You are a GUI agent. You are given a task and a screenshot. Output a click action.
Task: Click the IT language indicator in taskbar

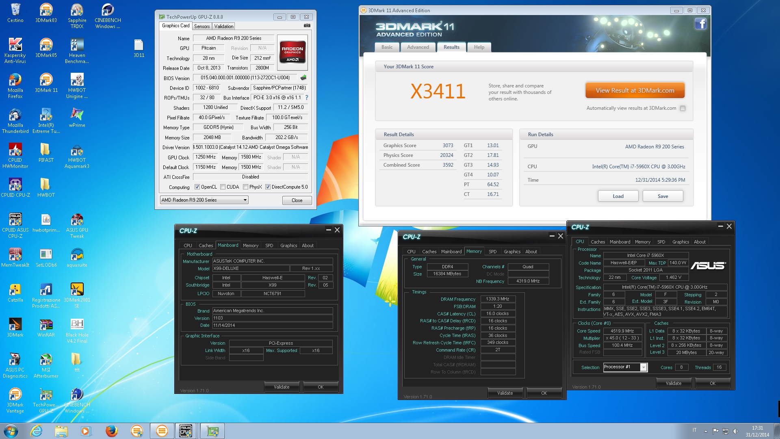[694, 430]
